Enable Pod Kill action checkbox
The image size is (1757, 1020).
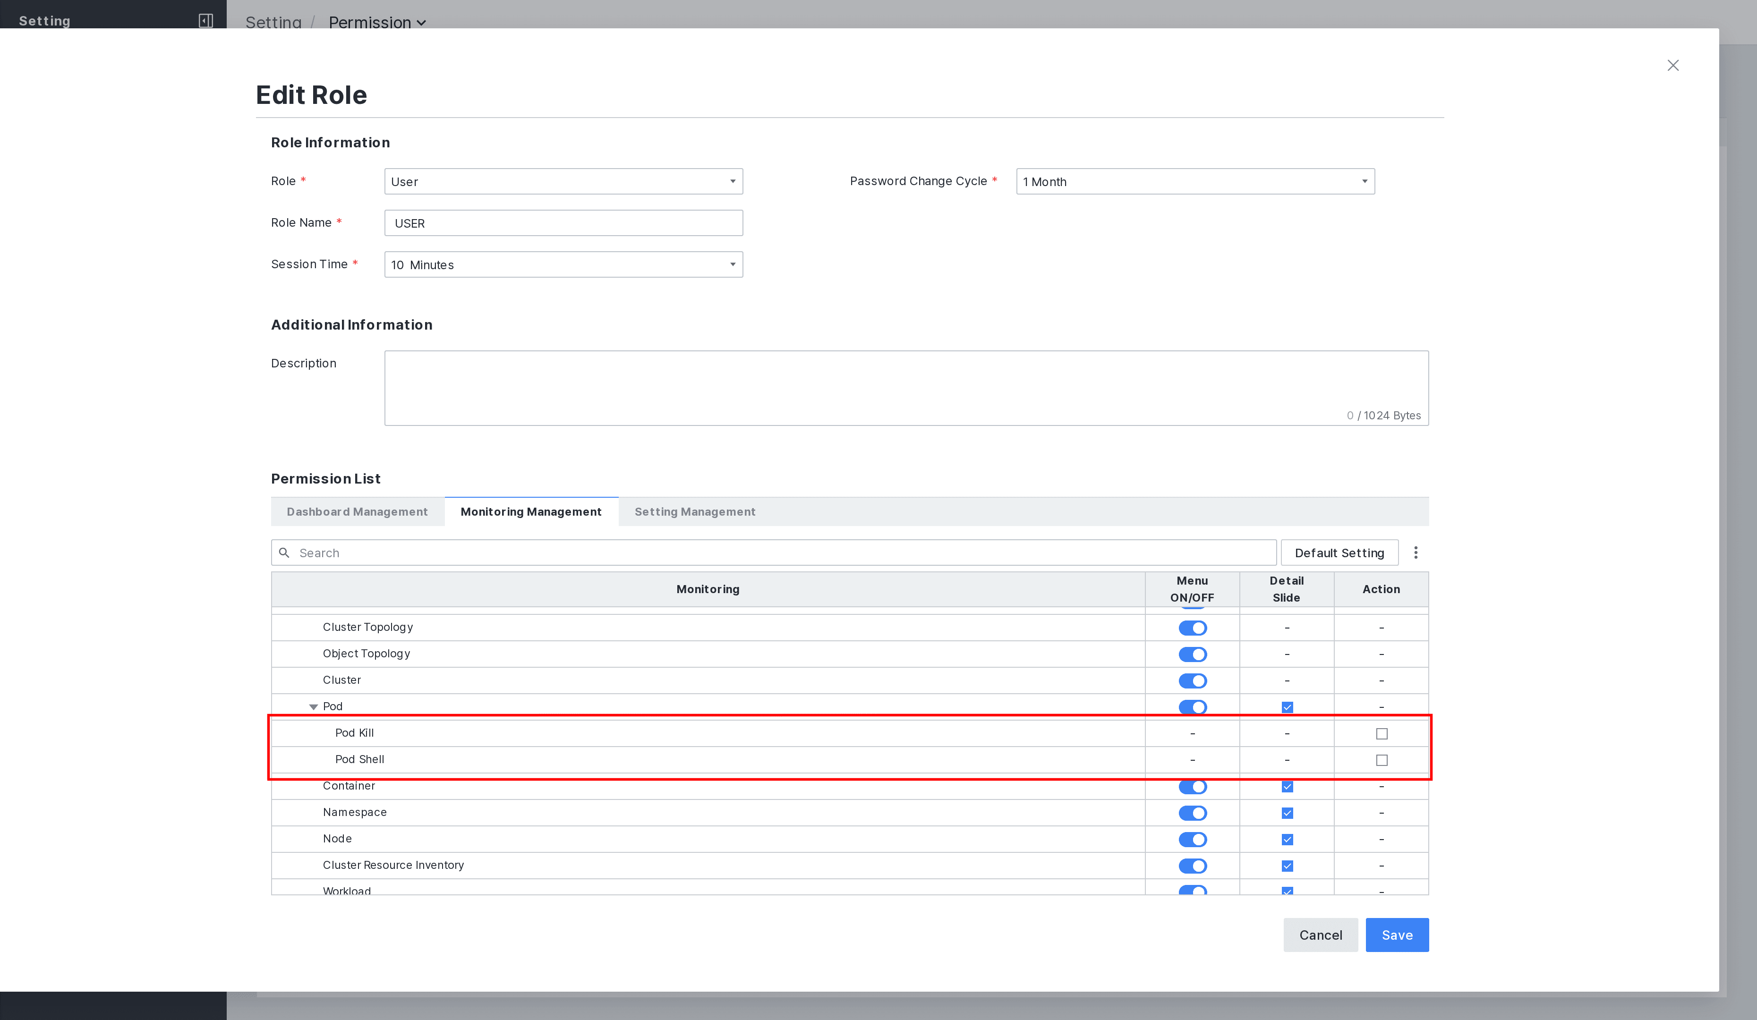pos(1382,733)
